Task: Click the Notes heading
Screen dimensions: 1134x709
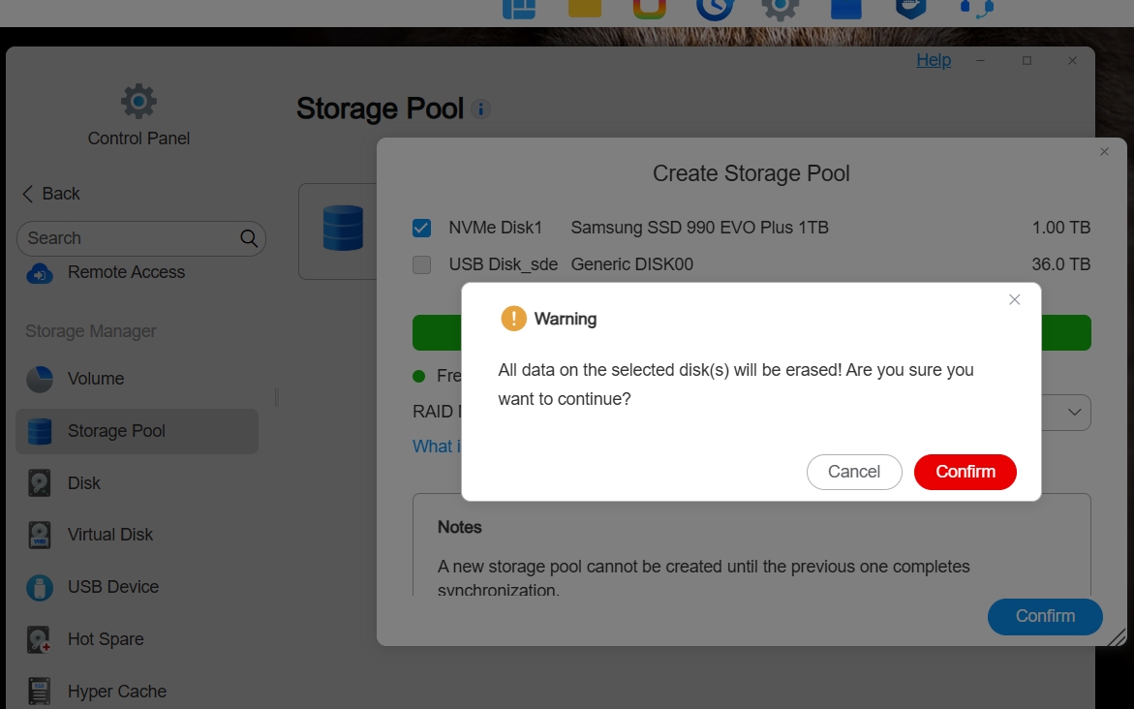Action: (459, 528)
